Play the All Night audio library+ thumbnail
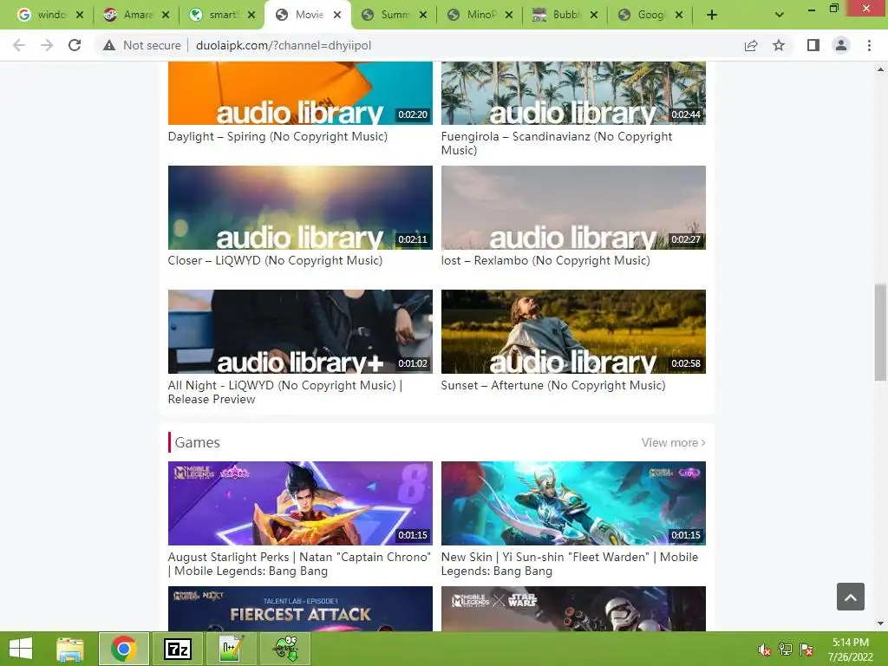The width and height of the screenshot is (888, 666). 300,331
